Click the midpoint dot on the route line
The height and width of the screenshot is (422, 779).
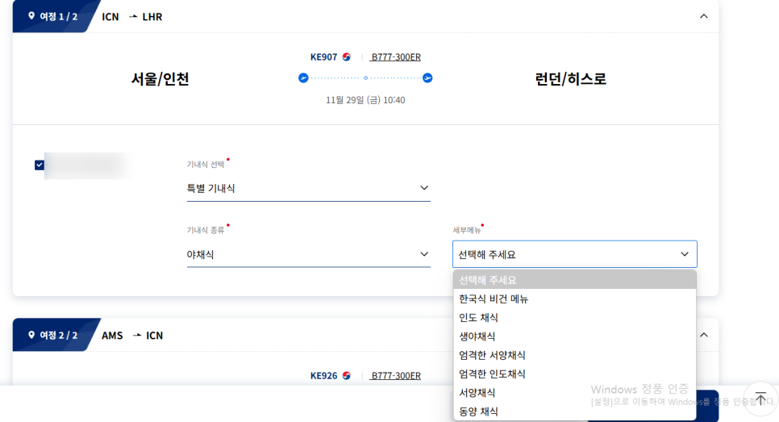(365, 78)
